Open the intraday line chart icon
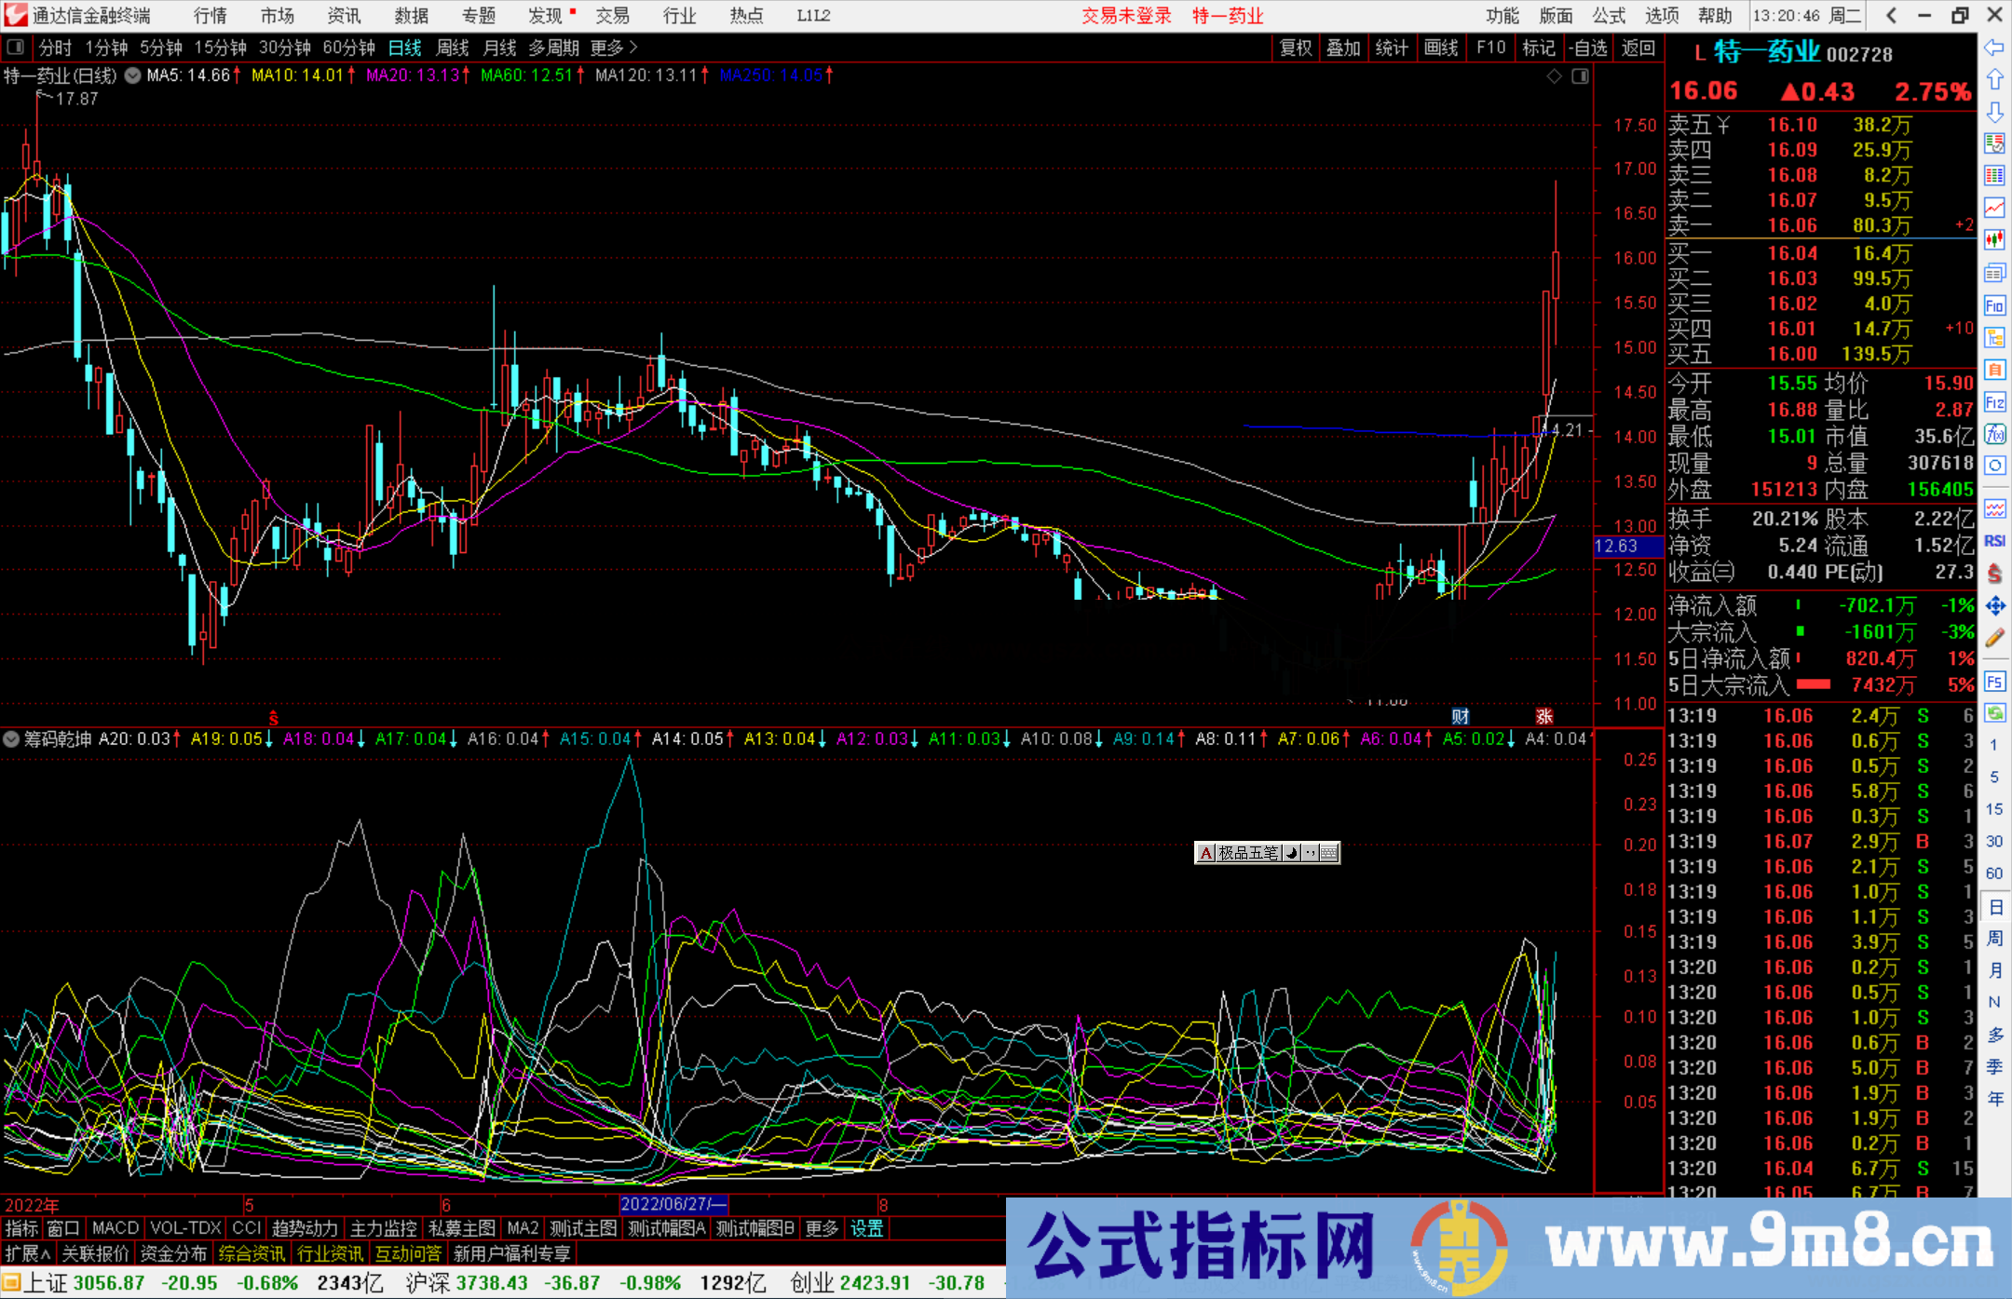This screenshot has height=1299, width=2012. [x=1994, y=208]
